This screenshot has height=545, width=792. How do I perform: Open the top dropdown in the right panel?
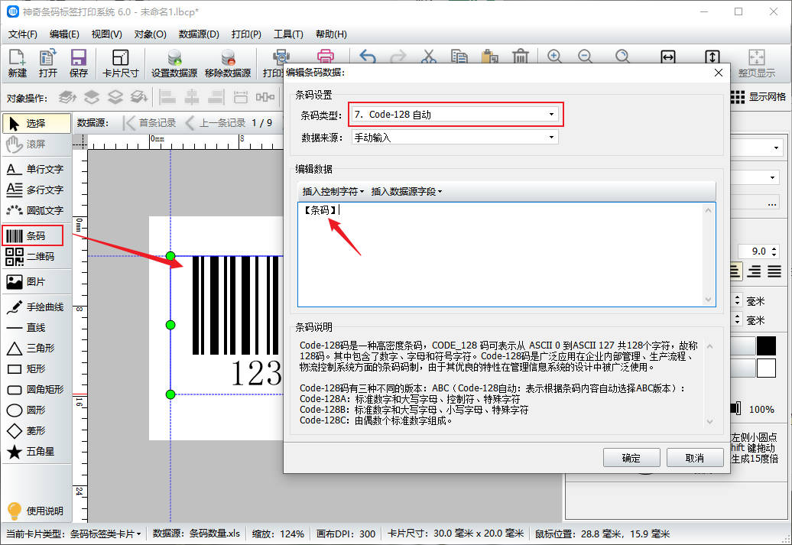click(x=776, y=148)
